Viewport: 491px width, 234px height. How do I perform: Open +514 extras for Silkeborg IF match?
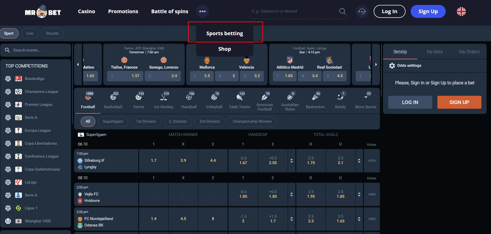coord(372,161)
